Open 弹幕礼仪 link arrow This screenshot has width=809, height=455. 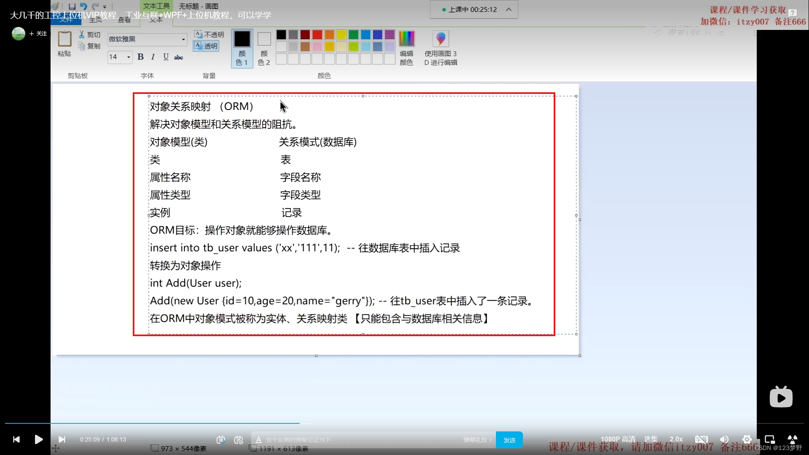478,440
